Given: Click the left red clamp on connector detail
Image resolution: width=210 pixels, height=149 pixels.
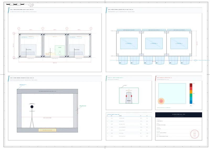Looking at the screenshot, I should point(126,96).
